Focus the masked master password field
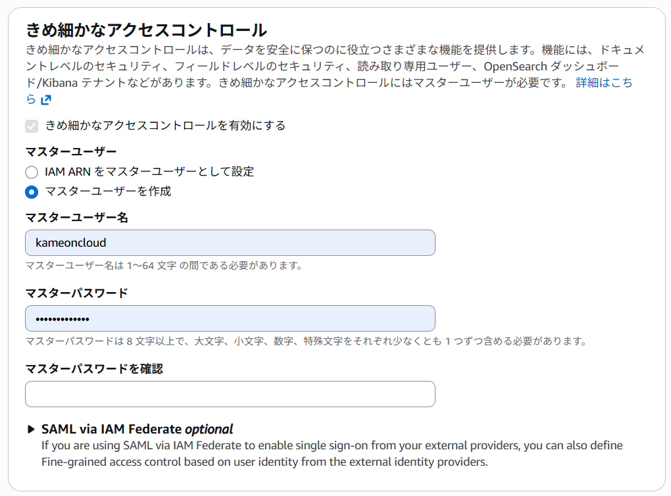Image resolution: width=671 pixels, height=496 pixels. click(230, 318)
